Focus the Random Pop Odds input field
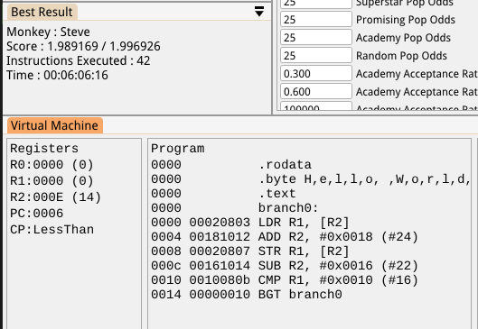This screenshot has width=478, height=329. coord(316,55)
